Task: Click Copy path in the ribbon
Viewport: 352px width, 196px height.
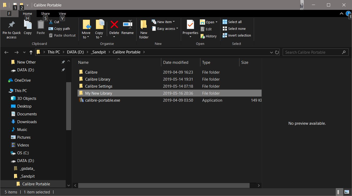Action: [59, 29]
